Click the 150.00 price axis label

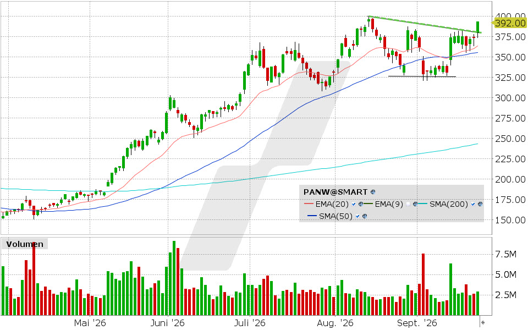[510, 220]
